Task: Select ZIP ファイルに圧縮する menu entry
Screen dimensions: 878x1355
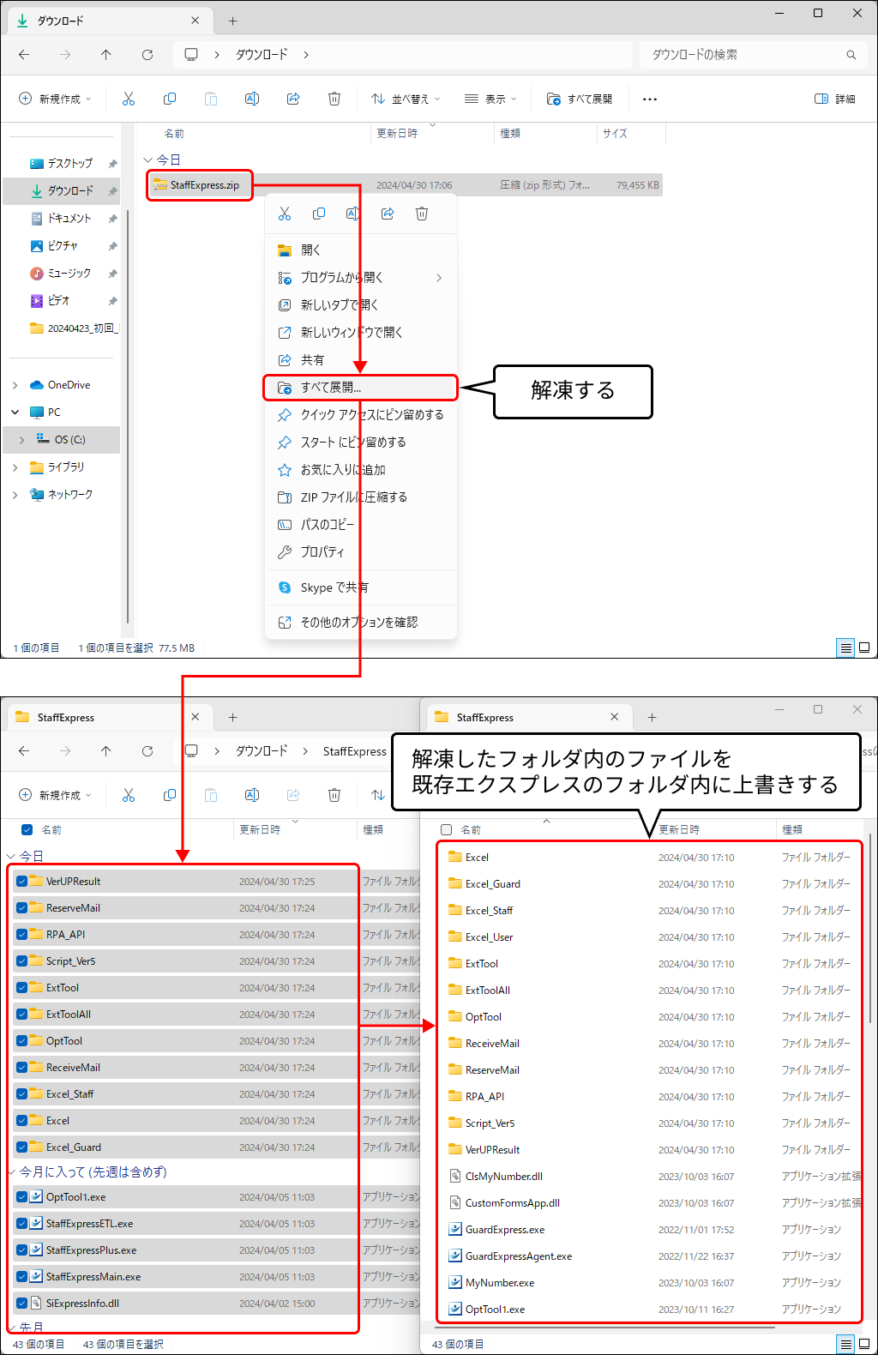Action: coord(360,497)
